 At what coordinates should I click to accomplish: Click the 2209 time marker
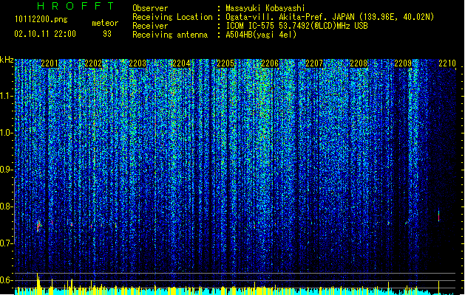(x=403, y=63)
